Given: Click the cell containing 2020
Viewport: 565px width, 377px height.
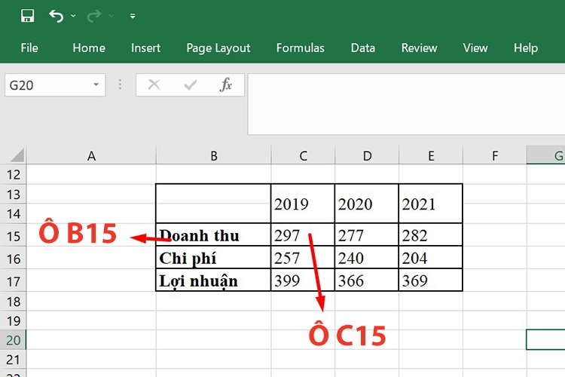Looking at the screenshot, I should 366,204.
